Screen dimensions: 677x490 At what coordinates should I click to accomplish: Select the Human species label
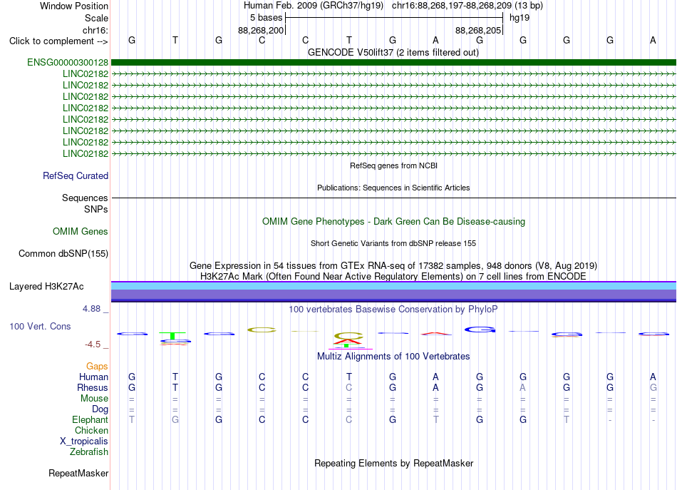point(93,377)
